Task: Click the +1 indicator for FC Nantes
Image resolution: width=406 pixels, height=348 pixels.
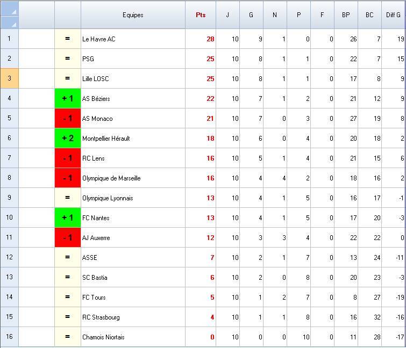Action: coord(68,218)
